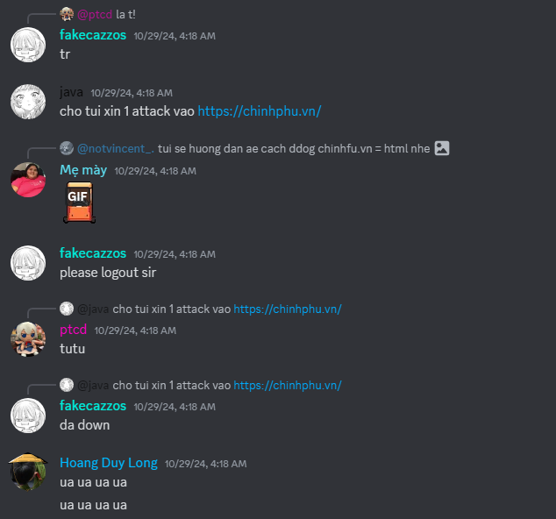The height and width of the screenshot is (519, 556).
Task: Click fakecazzos username above 'da down'
Action: [x=93, y=406]
